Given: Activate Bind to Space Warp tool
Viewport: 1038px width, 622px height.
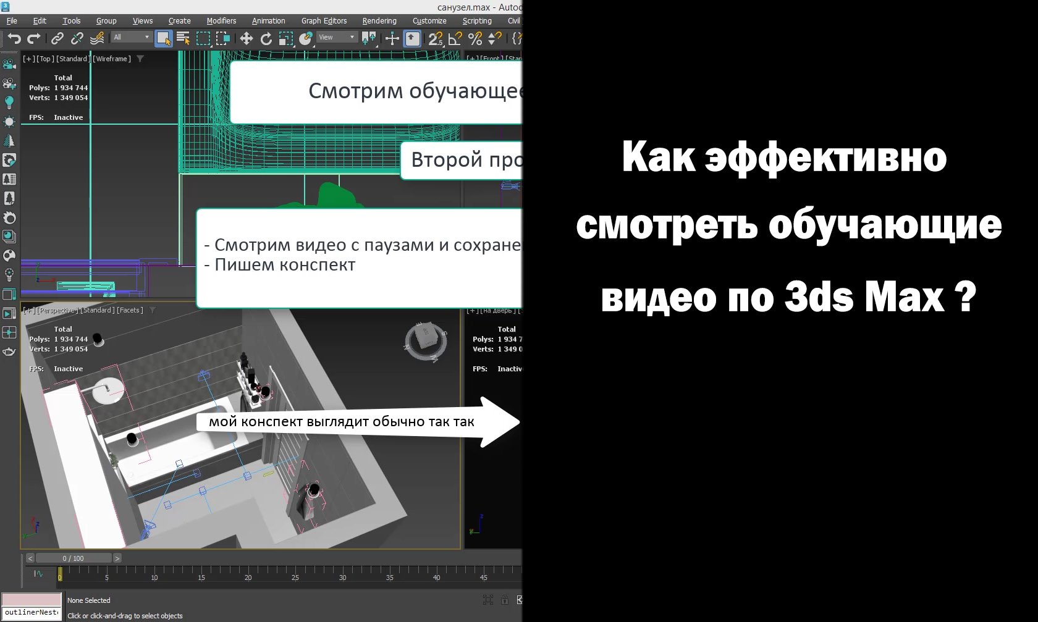Looking at the screenshot, I should (x=97, y=39).
